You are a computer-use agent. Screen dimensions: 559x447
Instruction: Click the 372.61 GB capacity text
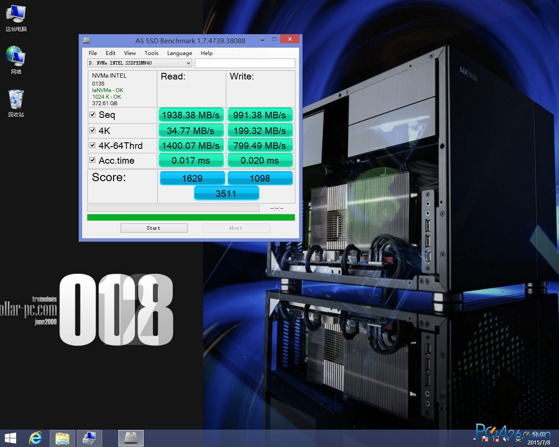(105, 103)
